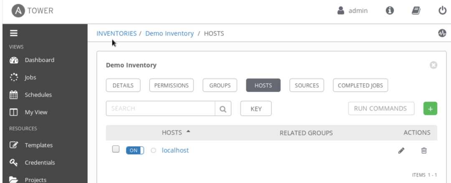The width and height of the screenshot is (451, 183).
Task: Focus the SEARCH input field
Action: 160,109
